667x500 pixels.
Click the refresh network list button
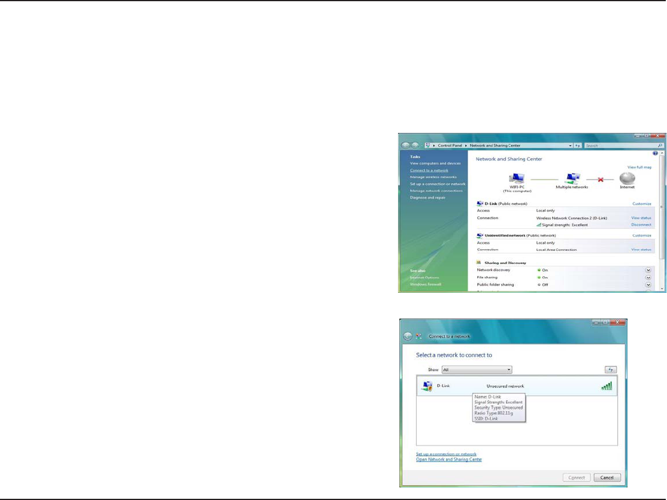(611, 370)
